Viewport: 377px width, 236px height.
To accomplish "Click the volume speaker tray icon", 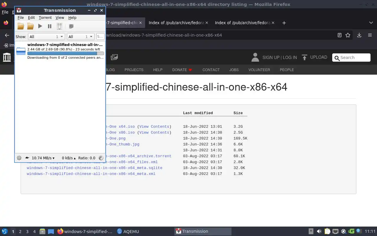I will pos(319,232).
